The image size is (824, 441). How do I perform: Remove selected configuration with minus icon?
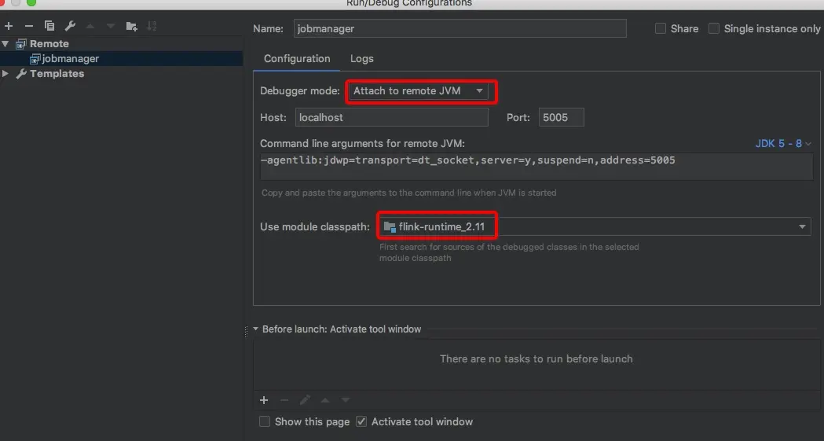[29, 26]
